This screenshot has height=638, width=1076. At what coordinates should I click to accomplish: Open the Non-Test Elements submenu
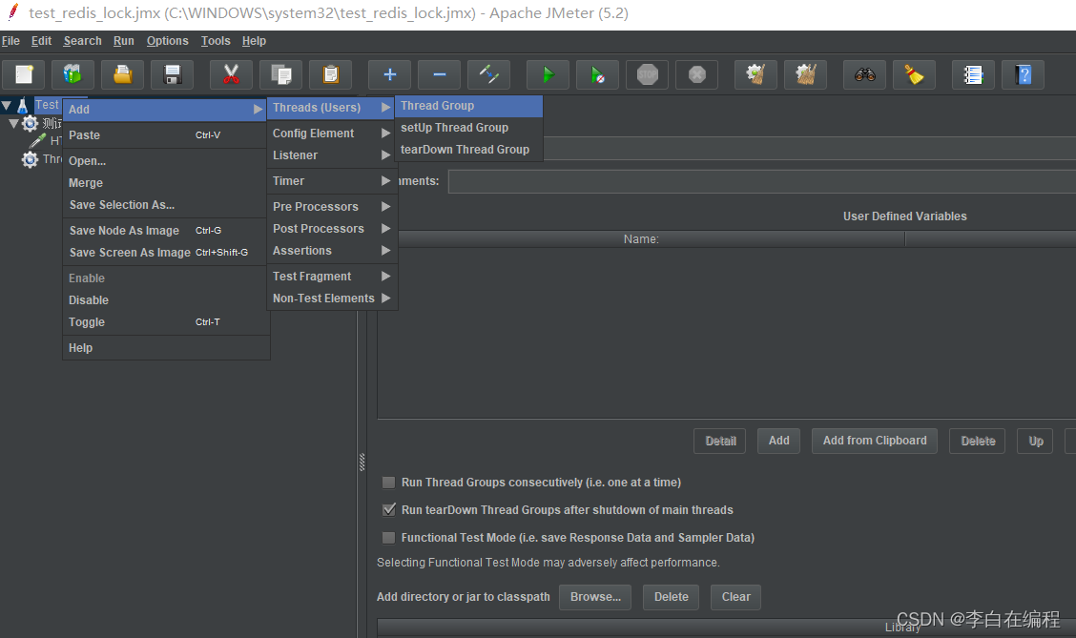(331, 298)
